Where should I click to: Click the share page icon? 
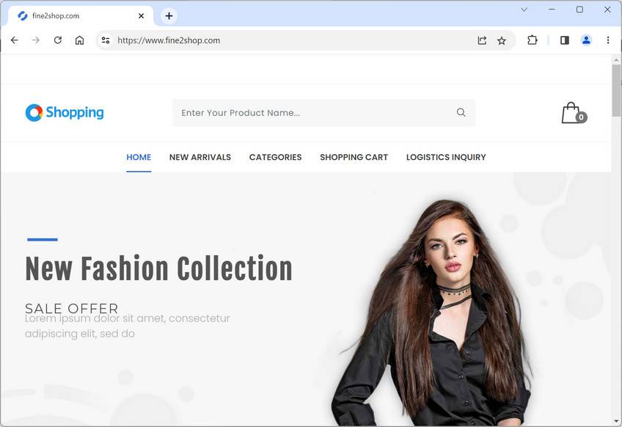click(482, 40)
